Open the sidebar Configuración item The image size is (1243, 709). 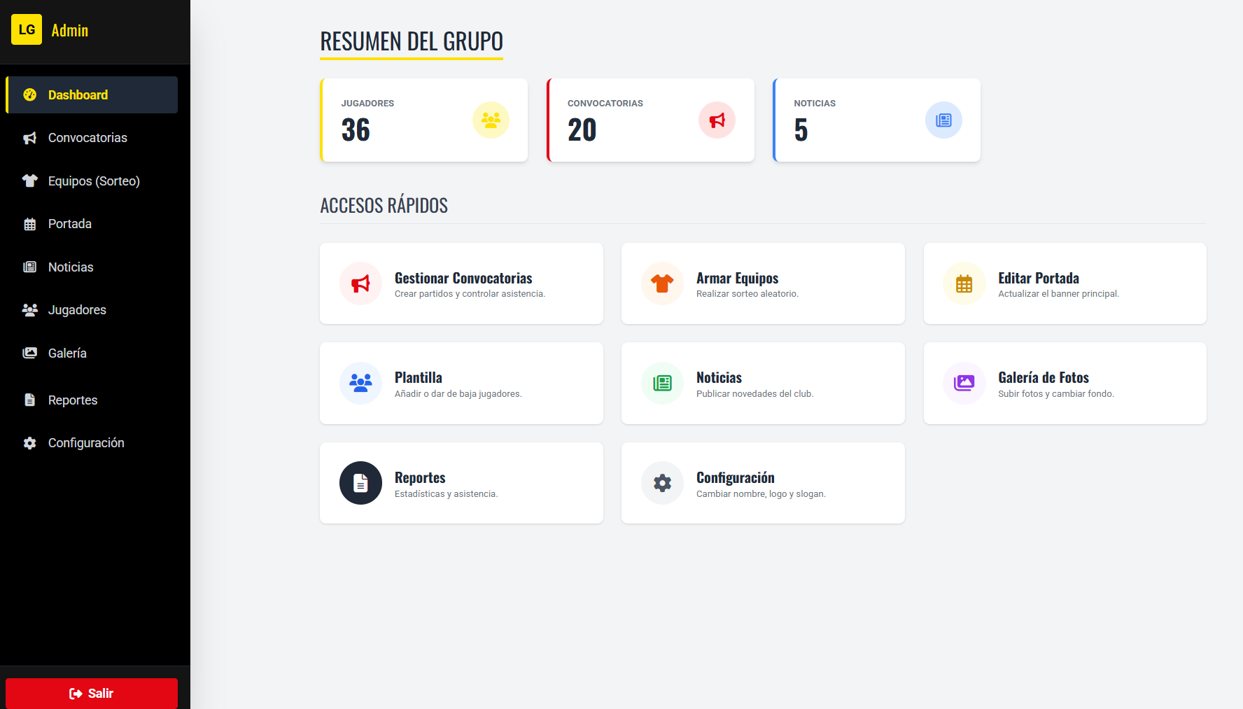pyautogui.click(x=85, y=443)
